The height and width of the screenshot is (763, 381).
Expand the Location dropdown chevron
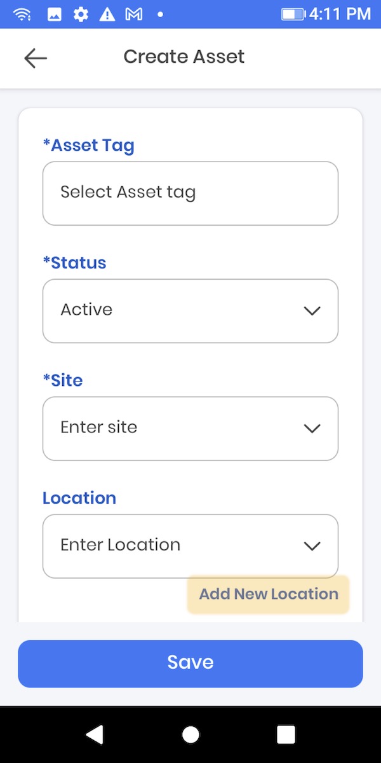click(x=312, y=546)
